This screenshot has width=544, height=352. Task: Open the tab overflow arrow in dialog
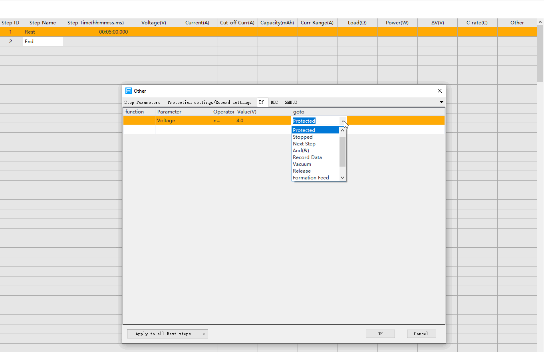[x=441, y=102]
